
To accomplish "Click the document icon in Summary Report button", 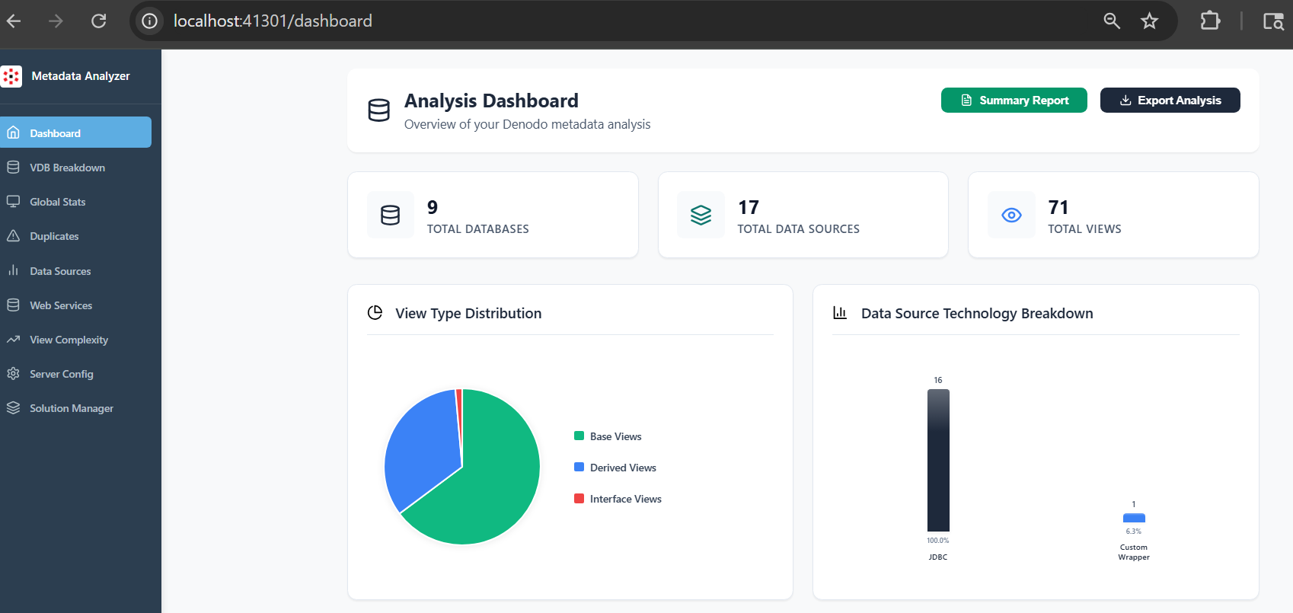I will coord(966,100).
